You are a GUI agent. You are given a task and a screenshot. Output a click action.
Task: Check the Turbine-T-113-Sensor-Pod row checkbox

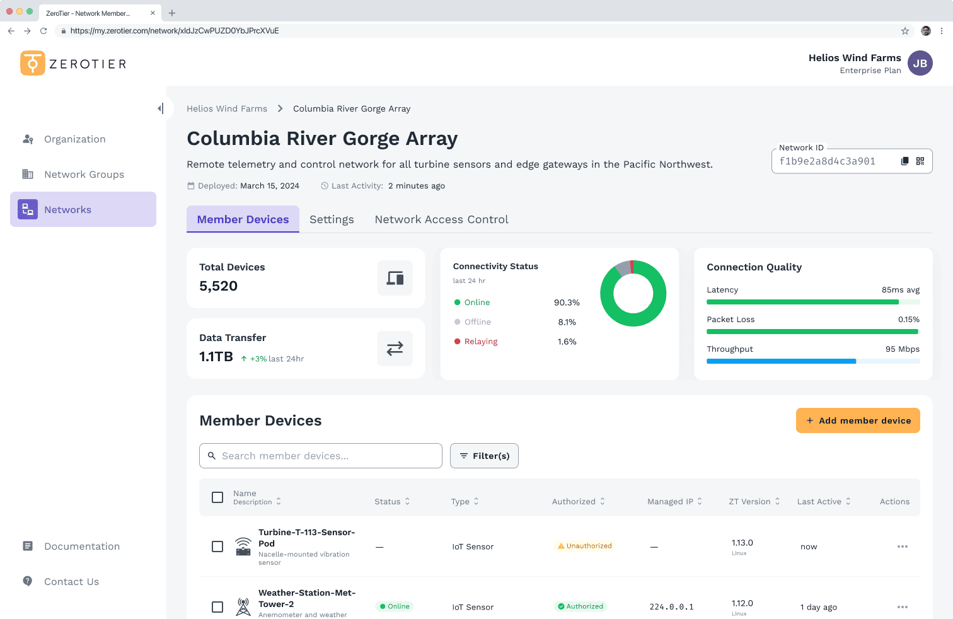217,547
